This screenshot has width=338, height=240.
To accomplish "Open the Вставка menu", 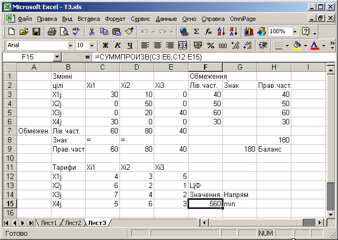I will click(89, 19).
